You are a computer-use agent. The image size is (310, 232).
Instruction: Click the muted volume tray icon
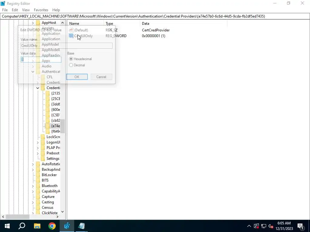point(271,226)
